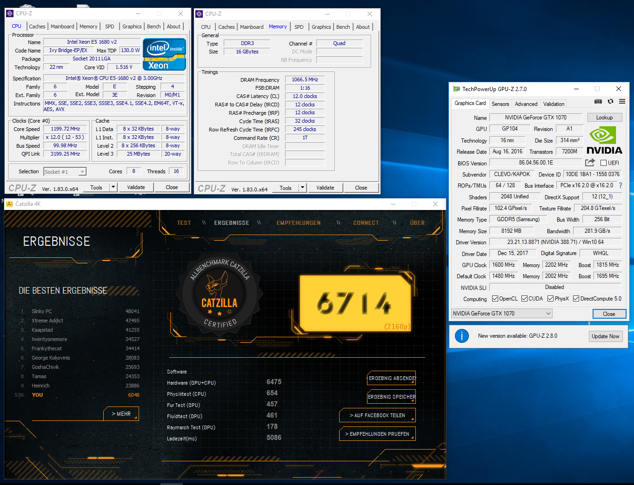The width and height of the screenshot is (634, 485).
Task: Click the Driver Version field in GPU-Z
Action: [555, 242]
